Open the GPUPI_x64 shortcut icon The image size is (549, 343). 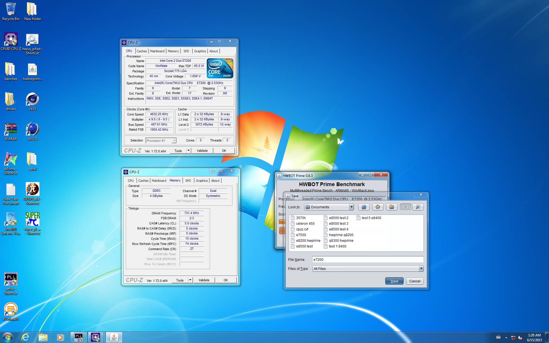coord(32,194)
